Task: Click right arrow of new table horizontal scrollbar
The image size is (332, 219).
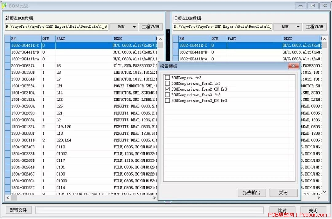Action: pyautogui.click(x=154, y=197)
